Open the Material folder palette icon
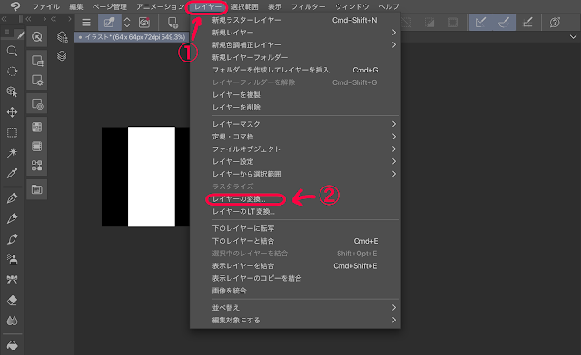 [36, 189]
